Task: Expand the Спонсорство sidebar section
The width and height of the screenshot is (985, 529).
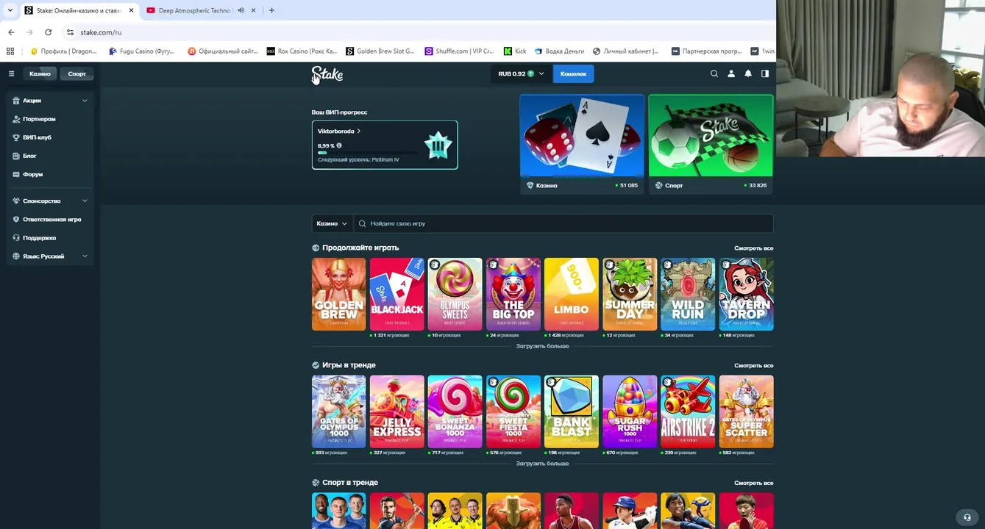Action: point(50,201)
